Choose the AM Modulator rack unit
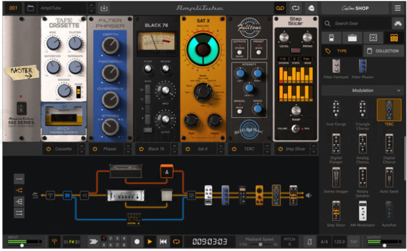Image resolution: width=407 pixels, height=251 pixels. tap(363, 214)
